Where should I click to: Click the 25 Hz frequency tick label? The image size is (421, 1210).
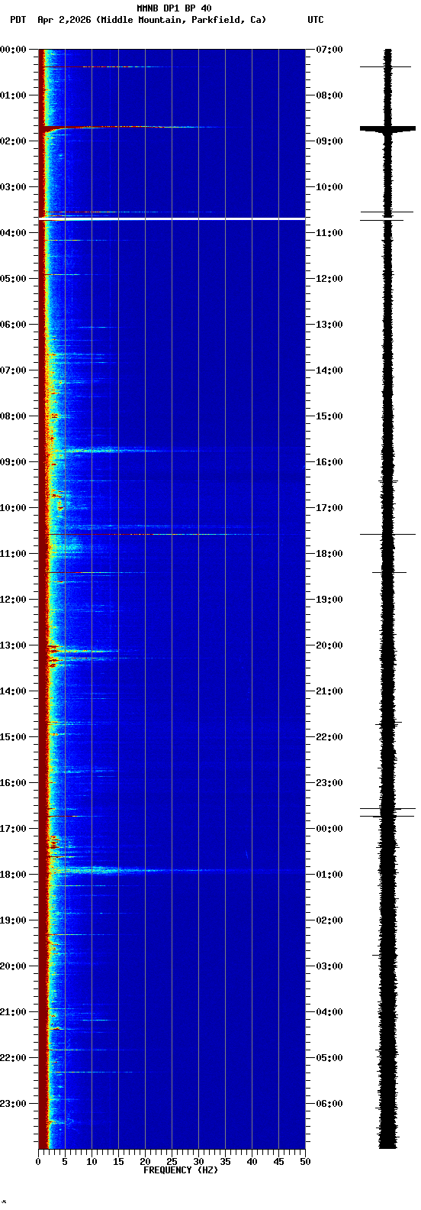pos(172,1162)
